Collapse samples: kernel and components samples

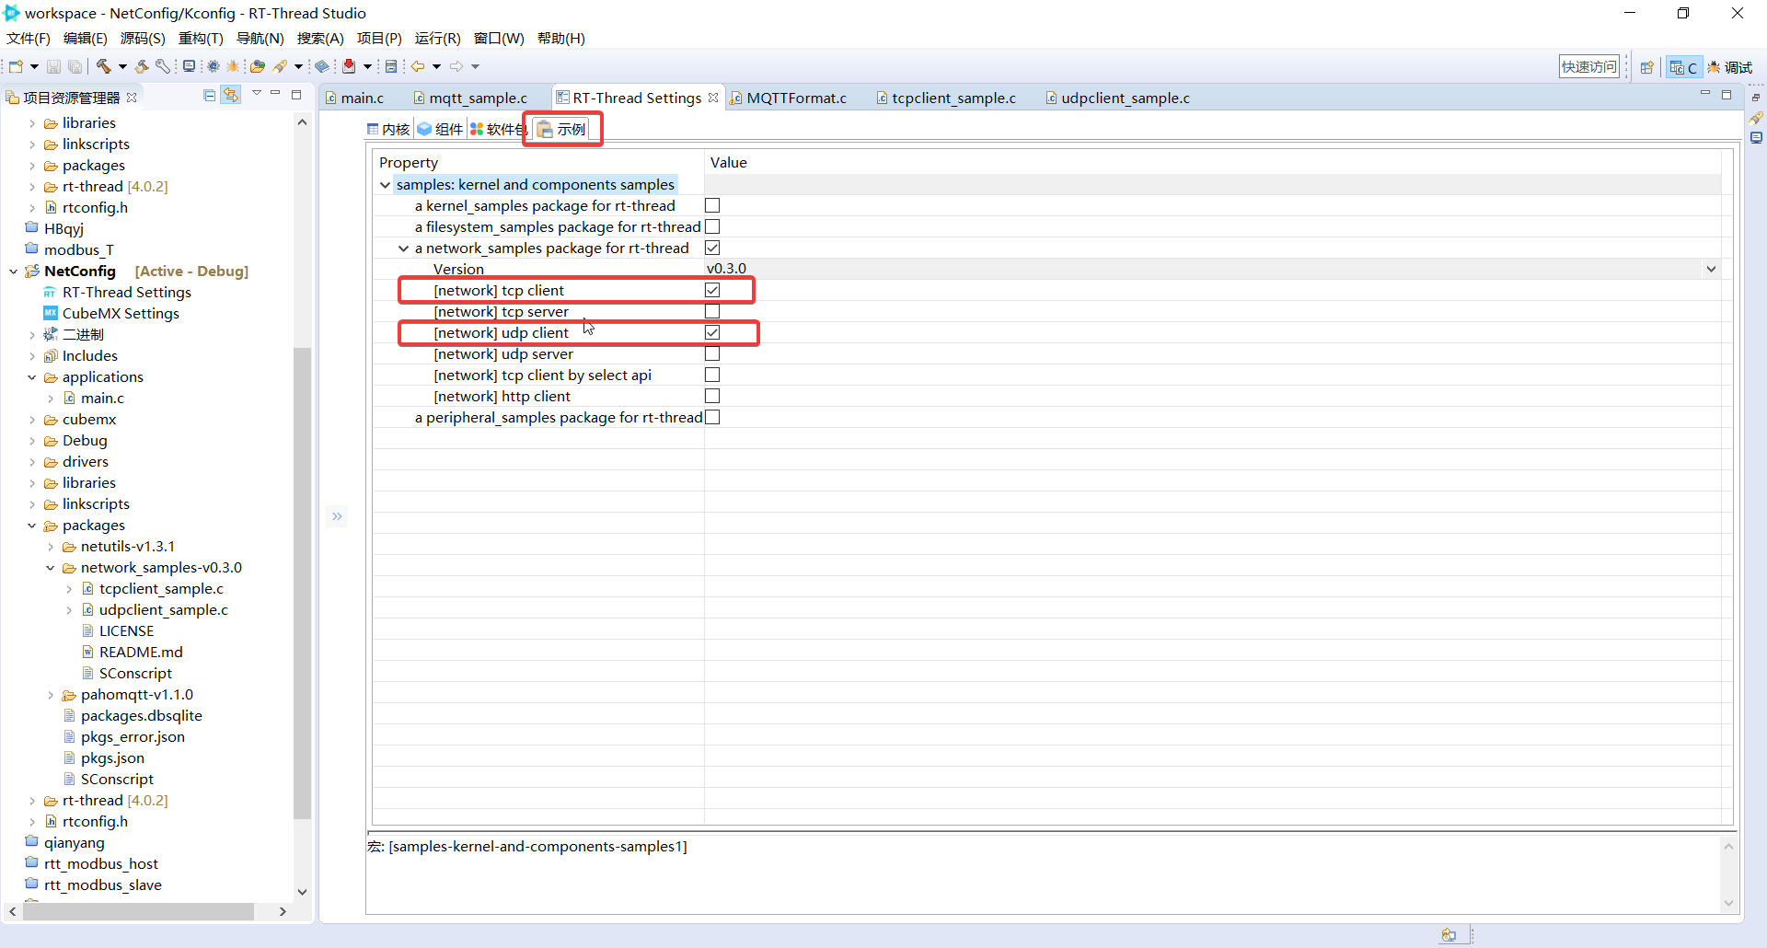pos(385,185)
